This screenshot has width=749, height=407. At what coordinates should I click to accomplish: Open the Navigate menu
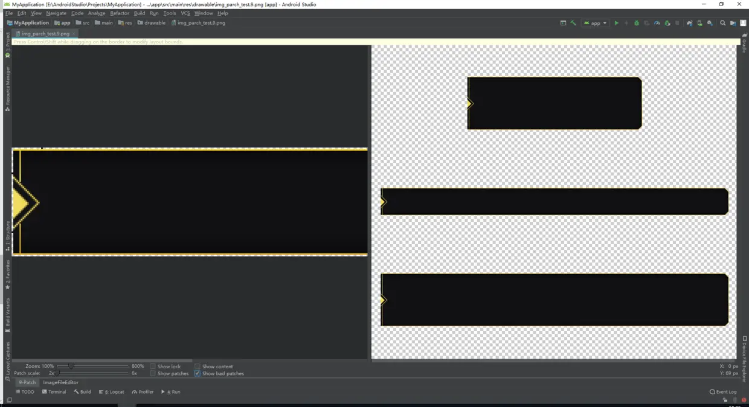pyautogui.click(x=56, y=13)
